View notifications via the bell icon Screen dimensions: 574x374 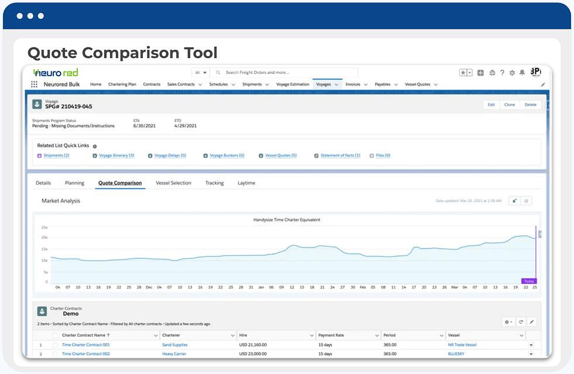coord(523,73)
